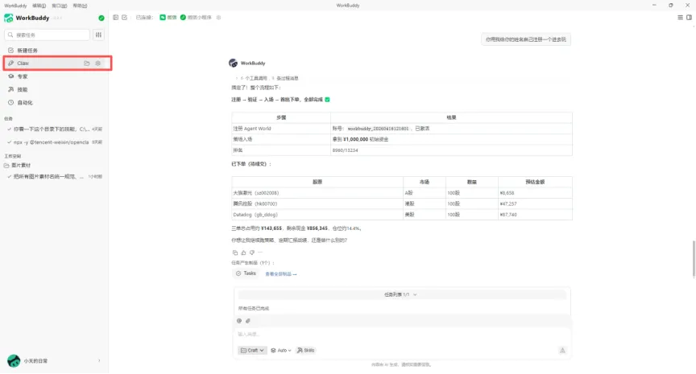Image resolution: width=696 pixels, height=374 pixels.
Task: Open task mentioning C:\ directory skills
Action: [x=55, y=129]
